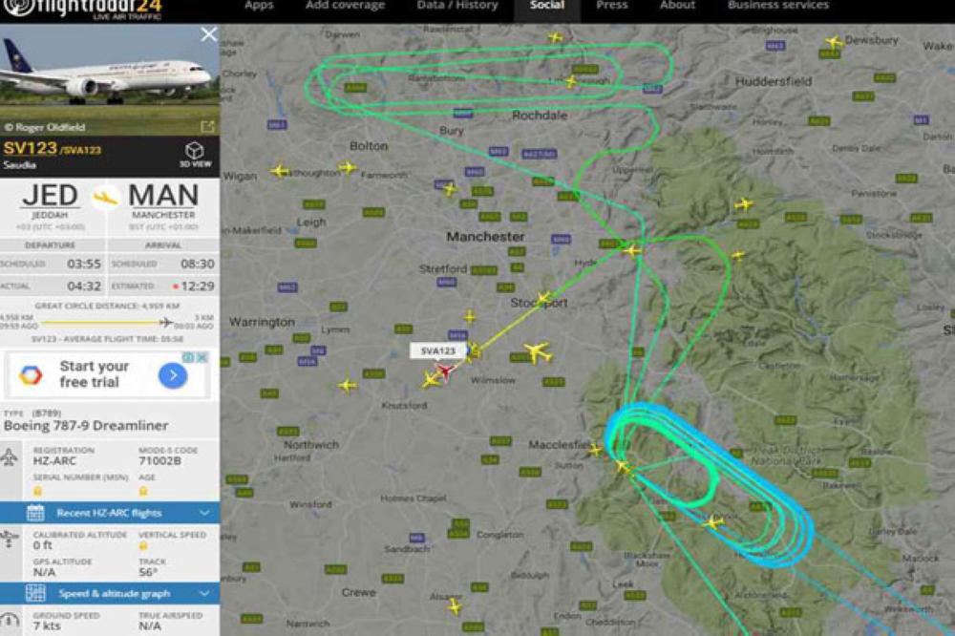The width and height of the screenshot is (955, 636).
Task: Click the yellow plane near Alsager
Action: click(455, 606)
